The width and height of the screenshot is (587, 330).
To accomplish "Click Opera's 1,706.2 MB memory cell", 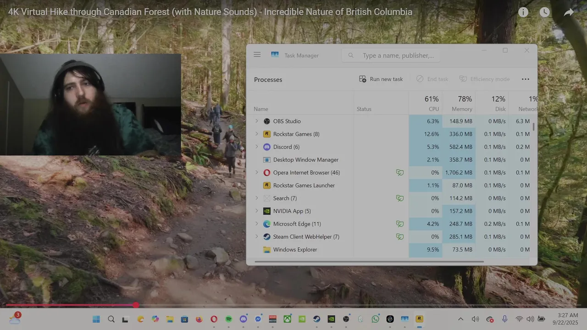I will tap(459, 172).
